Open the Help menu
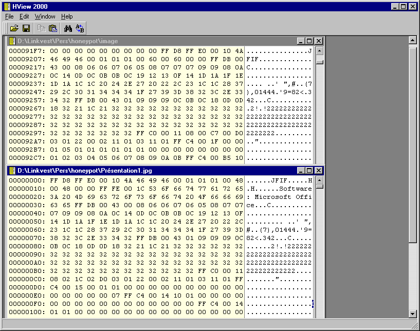Screen dimensions: 420x331 67,16
